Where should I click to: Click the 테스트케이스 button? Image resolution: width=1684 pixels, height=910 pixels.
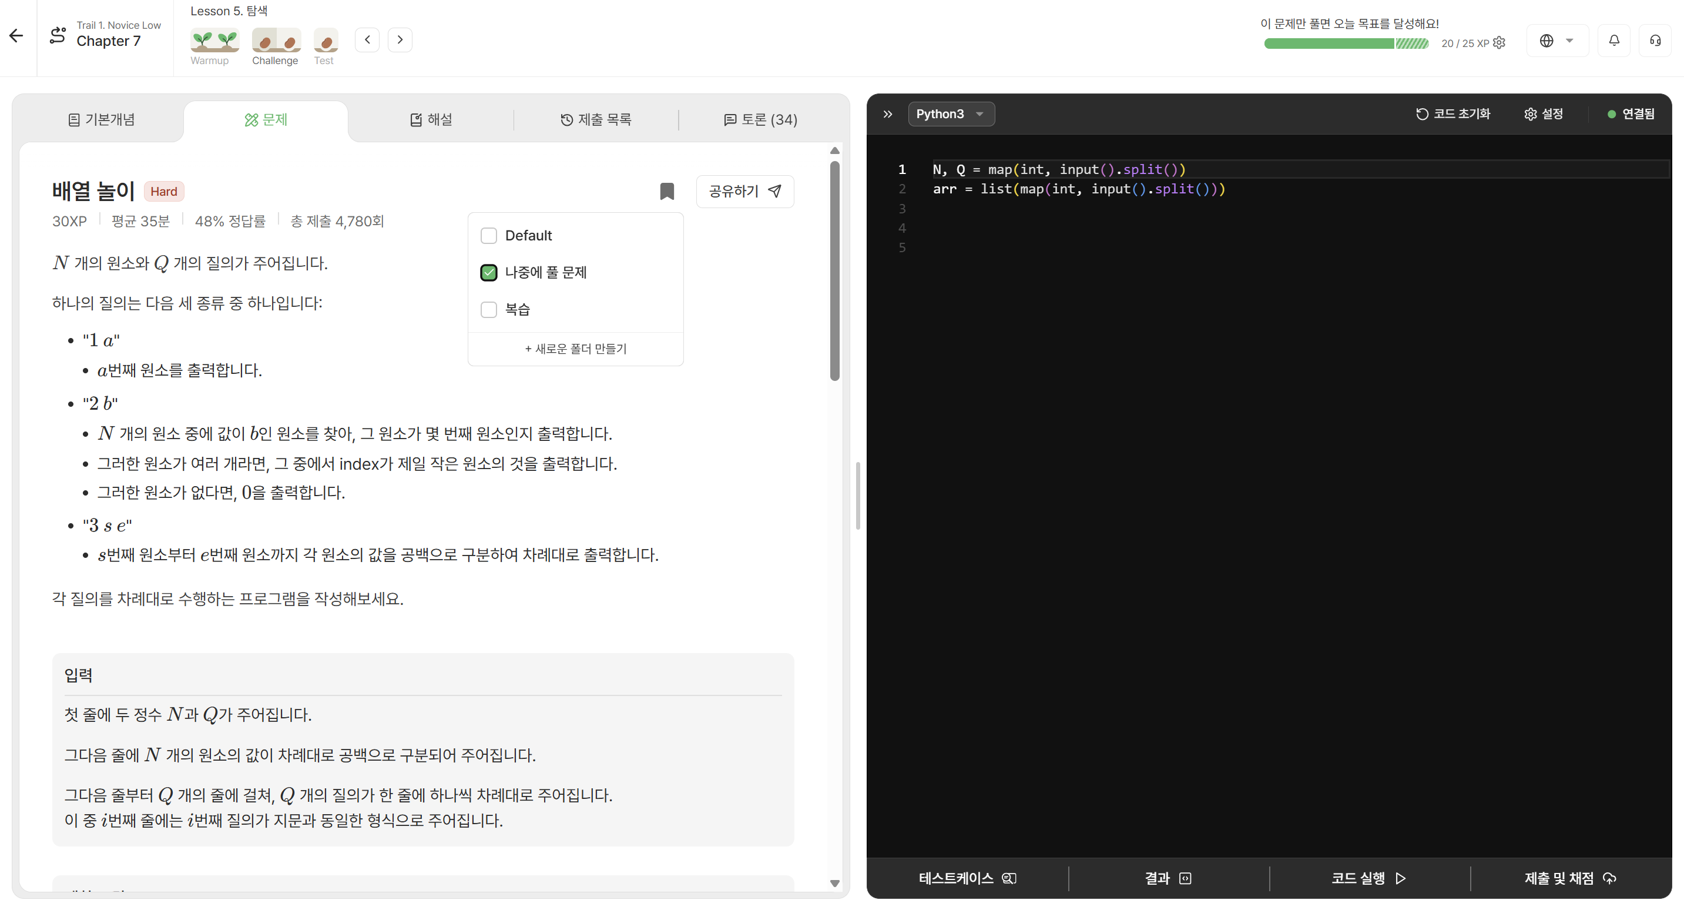pos(968,878)
